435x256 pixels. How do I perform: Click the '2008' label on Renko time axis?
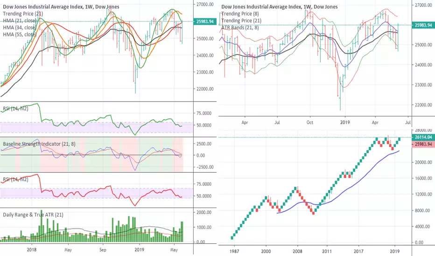(298, 251)
